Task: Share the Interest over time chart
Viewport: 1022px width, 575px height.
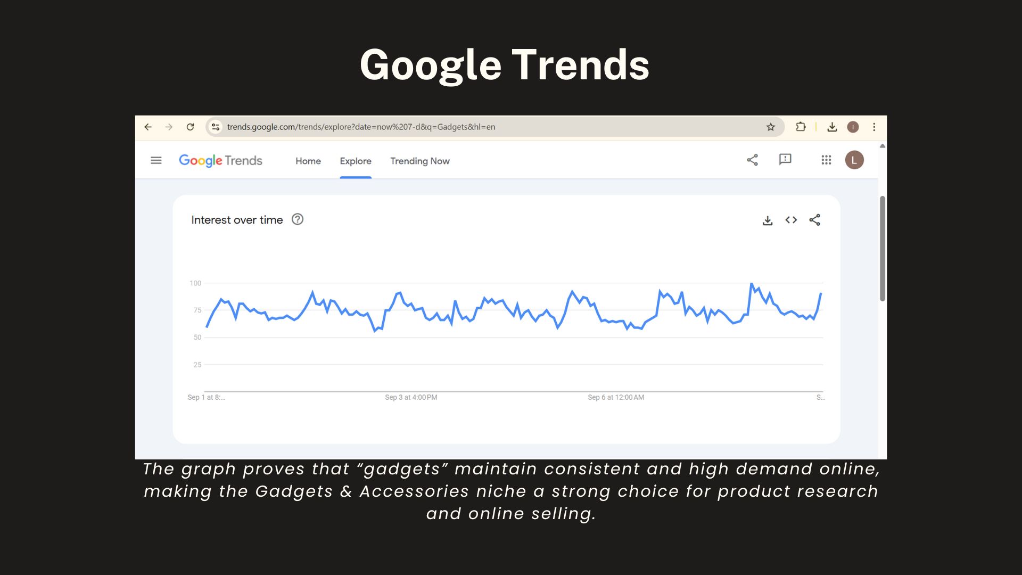Action: (x=814, y=220)
